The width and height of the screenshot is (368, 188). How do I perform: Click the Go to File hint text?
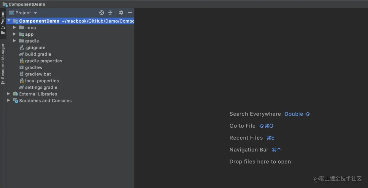coord(242,126)
